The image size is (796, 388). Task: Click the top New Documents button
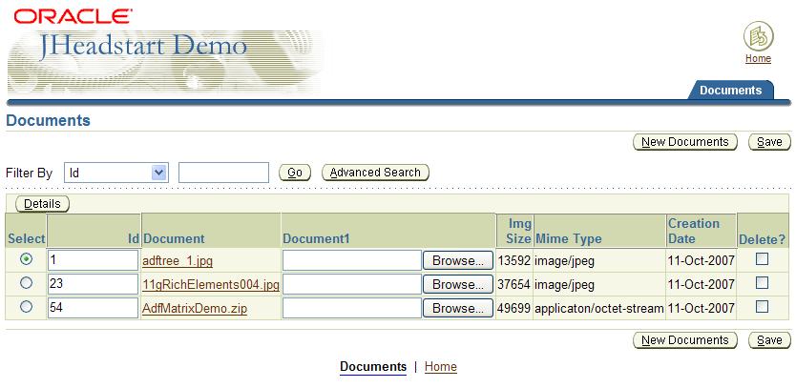point(685,142)
